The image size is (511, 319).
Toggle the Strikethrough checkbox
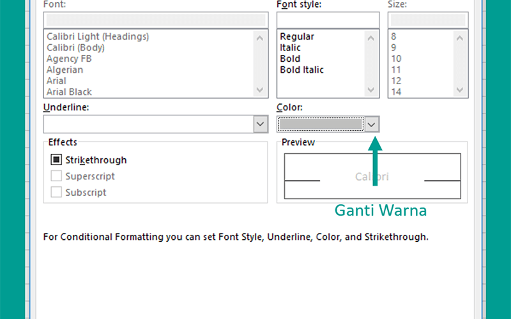(56, 159)
